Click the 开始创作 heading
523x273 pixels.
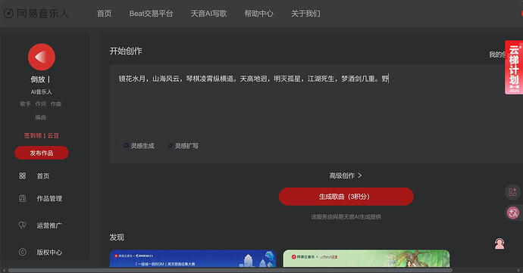pyautogui.click(x=126, y=51)
